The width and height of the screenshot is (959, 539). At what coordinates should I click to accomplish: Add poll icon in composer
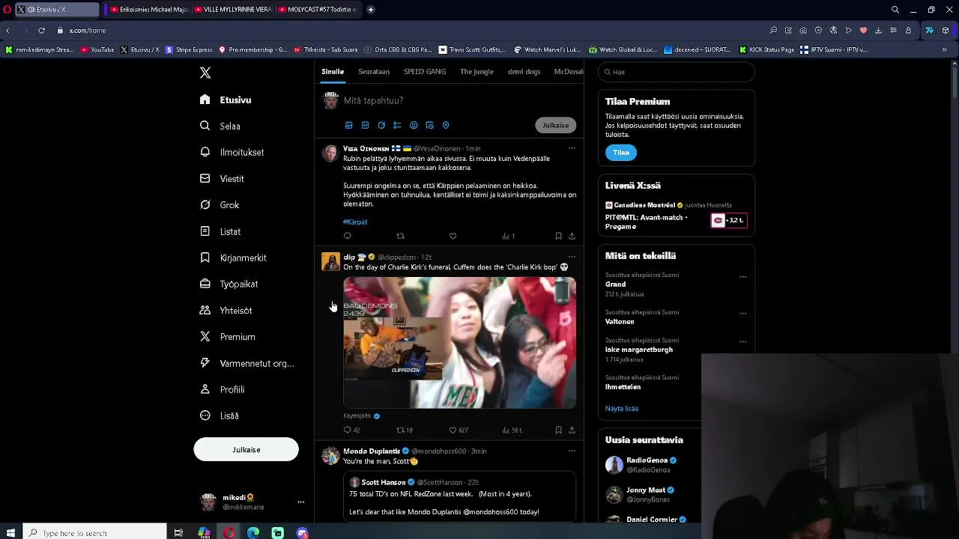397,125
